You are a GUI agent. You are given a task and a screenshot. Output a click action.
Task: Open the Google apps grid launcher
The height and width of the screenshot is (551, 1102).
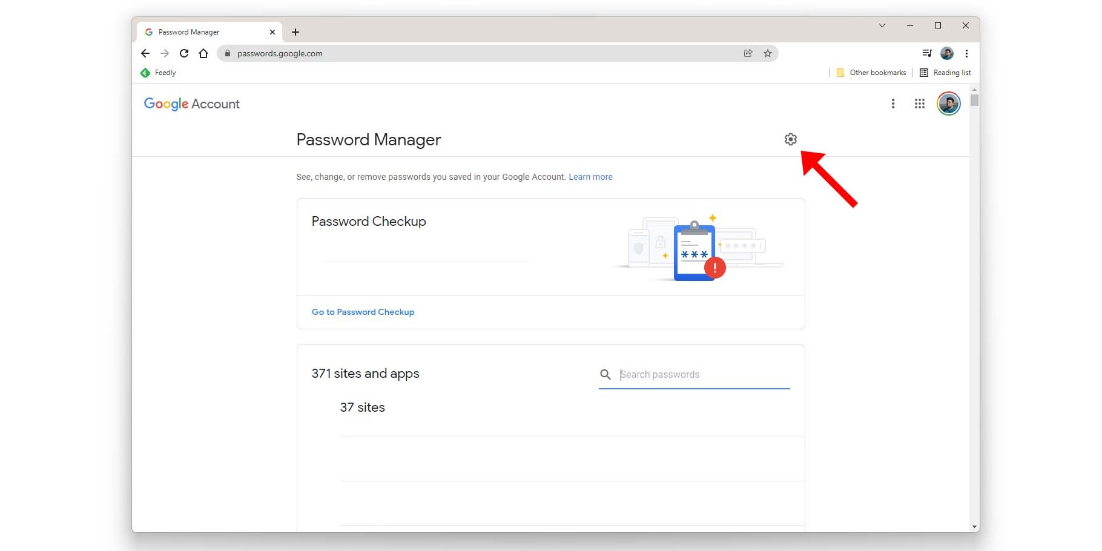[919, 104]
